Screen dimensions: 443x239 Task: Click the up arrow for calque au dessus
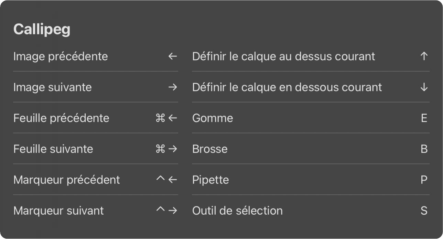tap(424, 56)
